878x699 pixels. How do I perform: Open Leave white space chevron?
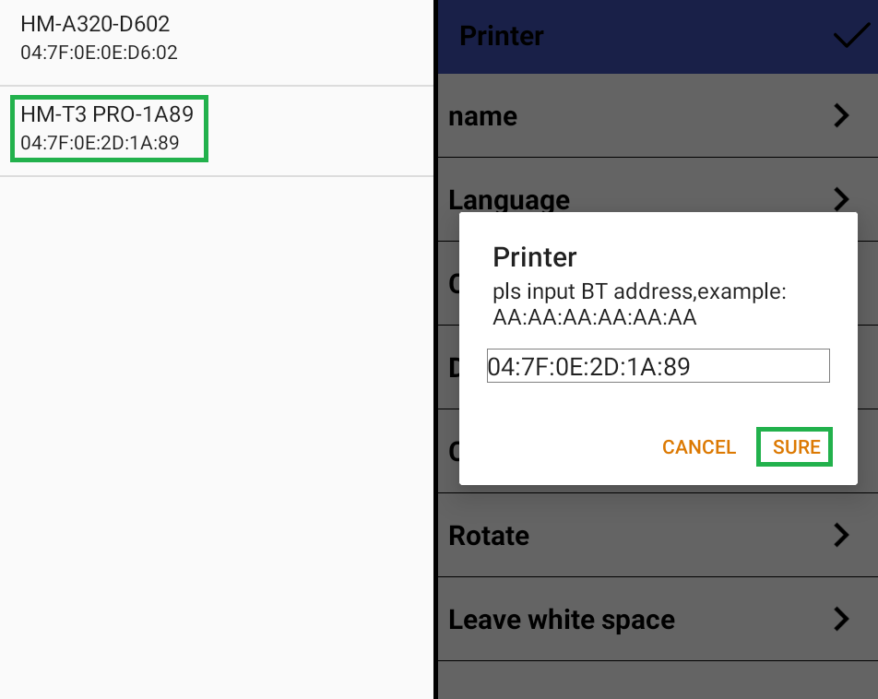[840, 619]
